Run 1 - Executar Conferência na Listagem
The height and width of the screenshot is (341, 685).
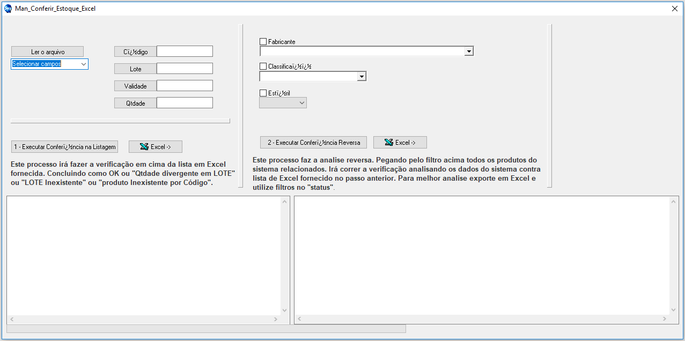click(64, 147)
